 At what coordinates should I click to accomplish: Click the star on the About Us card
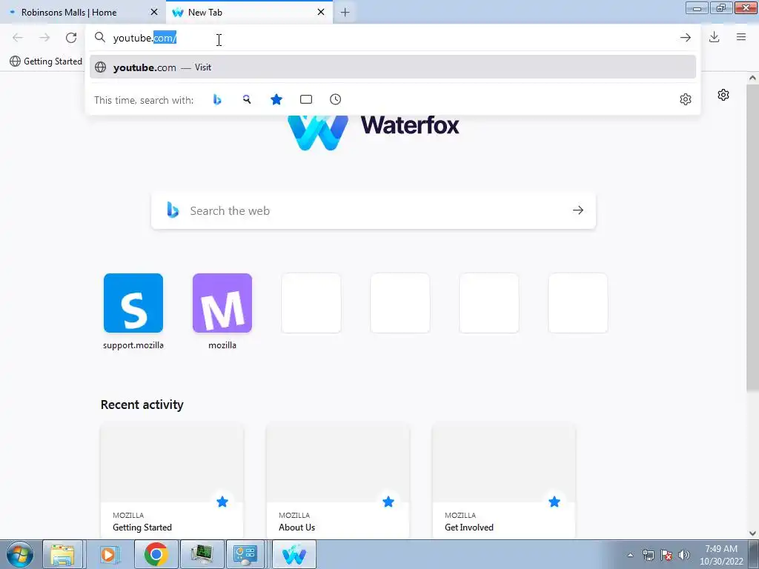[x=388, y=502]
